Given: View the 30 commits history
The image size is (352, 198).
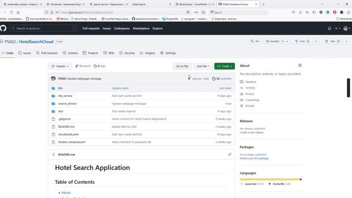Looking at the screenshot, I should 222,79.
